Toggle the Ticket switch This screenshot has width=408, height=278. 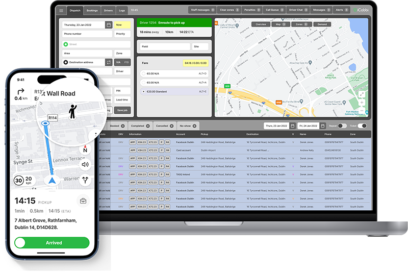(x=362, y=125)
